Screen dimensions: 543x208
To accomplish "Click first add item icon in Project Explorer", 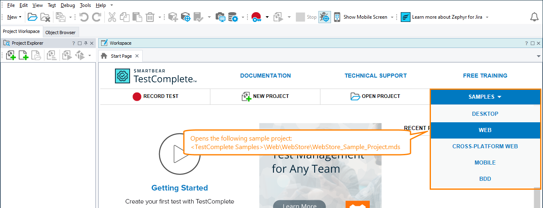I will pyautogui.click(x=11, y=56).
